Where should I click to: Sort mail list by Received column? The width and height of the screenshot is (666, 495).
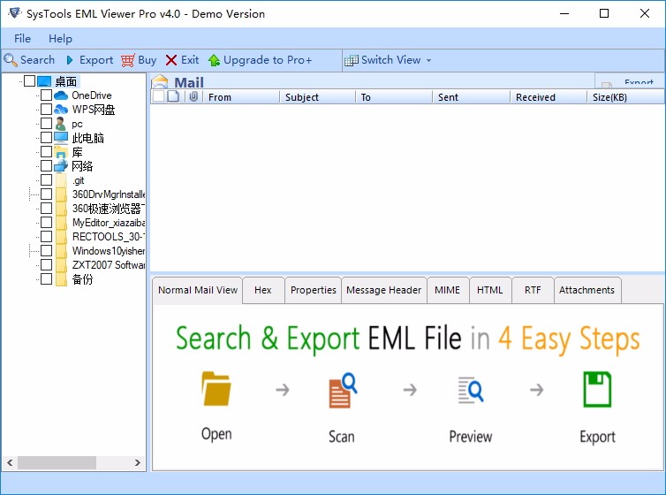[549, 97]
